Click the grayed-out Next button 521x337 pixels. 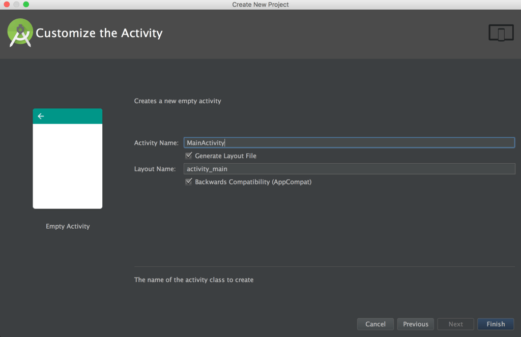pyautogui.click(x=455, y=324)
